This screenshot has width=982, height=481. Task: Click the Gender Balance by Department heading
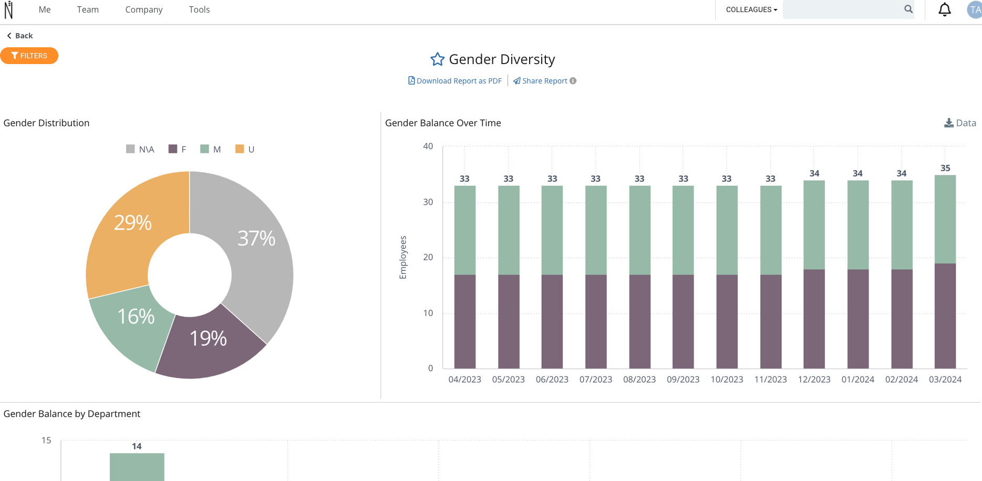point(72,414)
